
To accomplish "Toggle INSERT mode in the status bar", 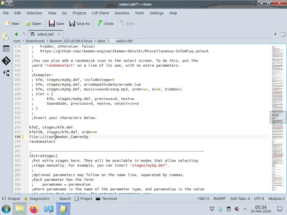I will pyautogui.click(x=219, y=198).
